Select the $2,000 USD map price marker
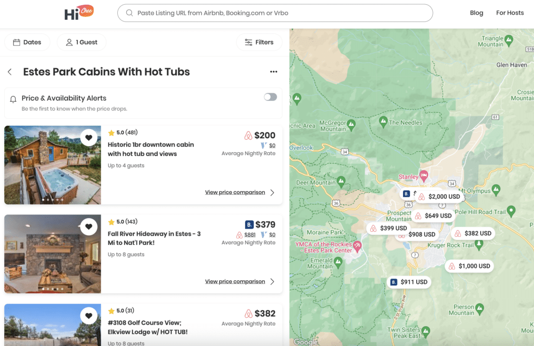The width and height of the screenshot is (534, 346). tap(439, 197)
